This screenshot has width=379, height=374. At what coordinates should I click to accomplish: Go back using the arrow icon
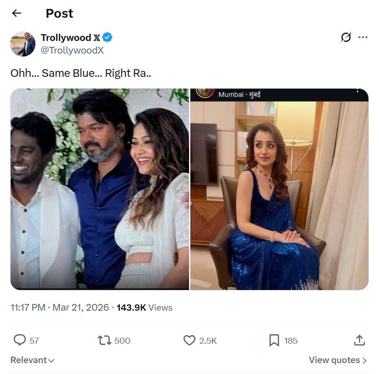point(16,14)
